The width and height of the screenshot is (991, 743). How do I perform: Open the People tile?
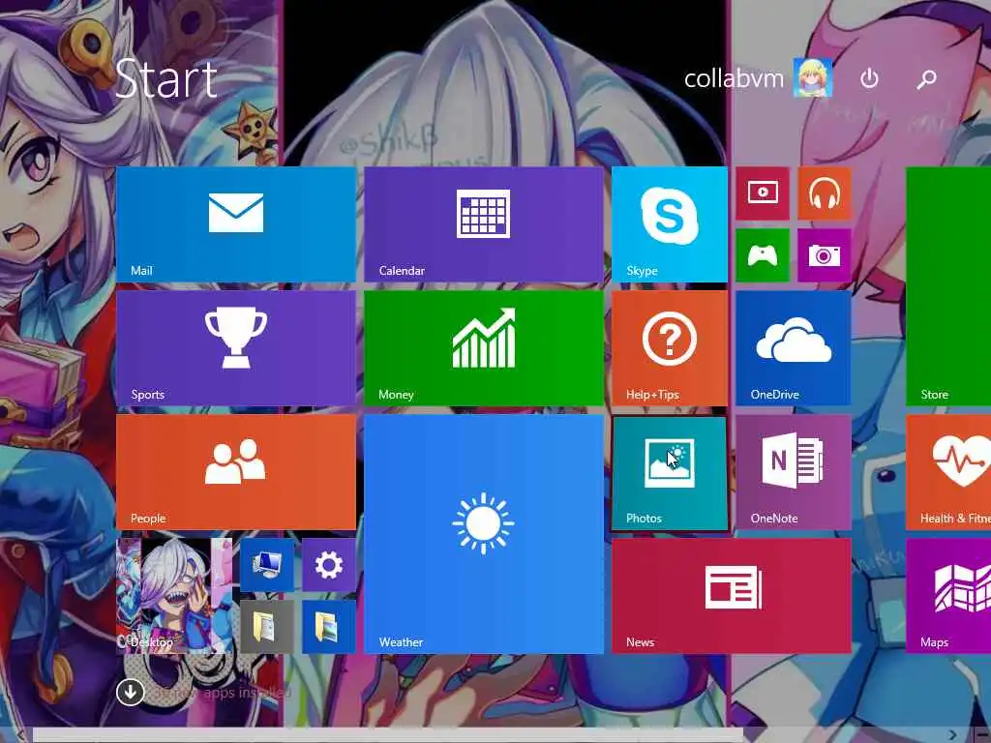pyautogui.click(x=236, y=472)
